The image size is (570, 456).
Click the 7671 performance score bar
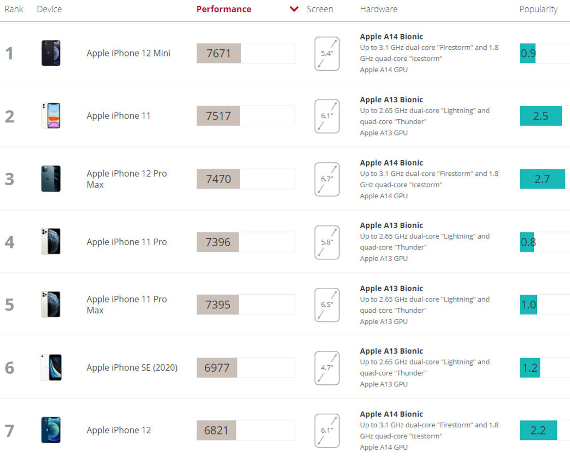pyautogui.click(x=245, y=54)
